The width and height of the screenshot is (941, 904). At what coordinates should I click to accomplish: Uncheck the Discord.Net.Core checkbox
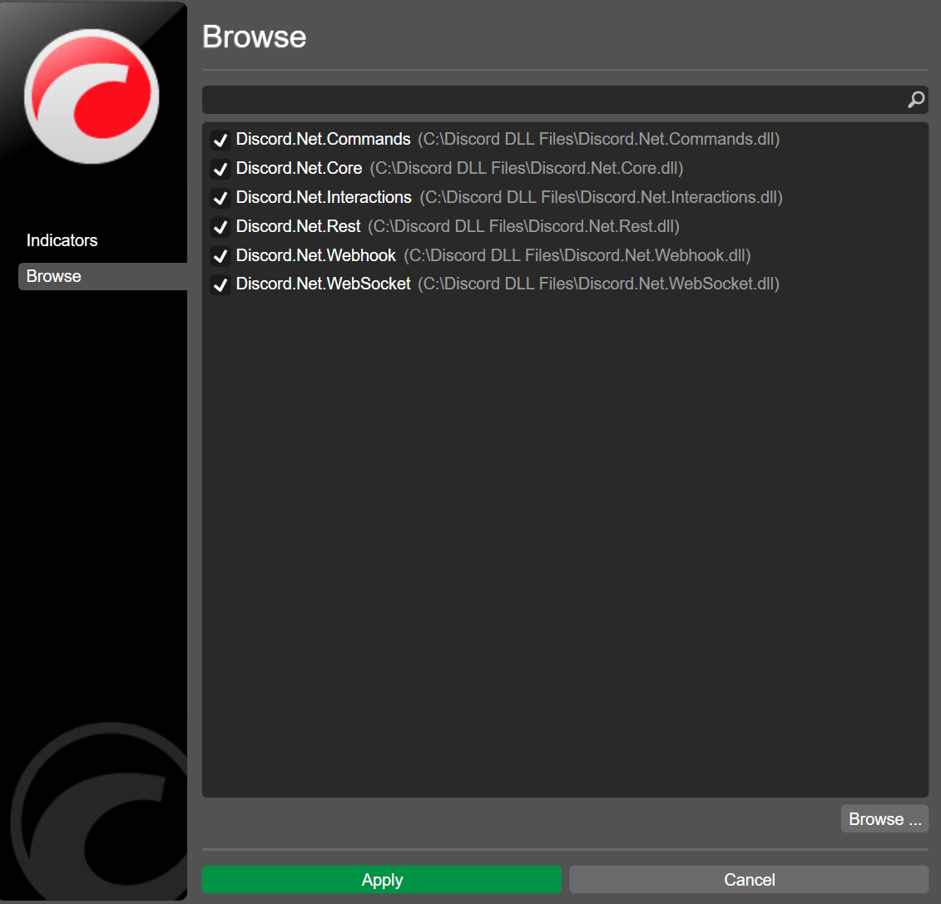[x=220, y=169]
